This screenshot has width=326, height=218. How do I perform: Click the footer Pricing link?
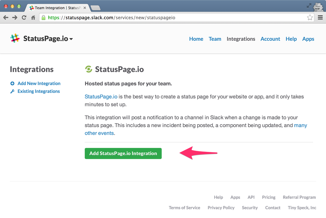click(x=269, y=197)
